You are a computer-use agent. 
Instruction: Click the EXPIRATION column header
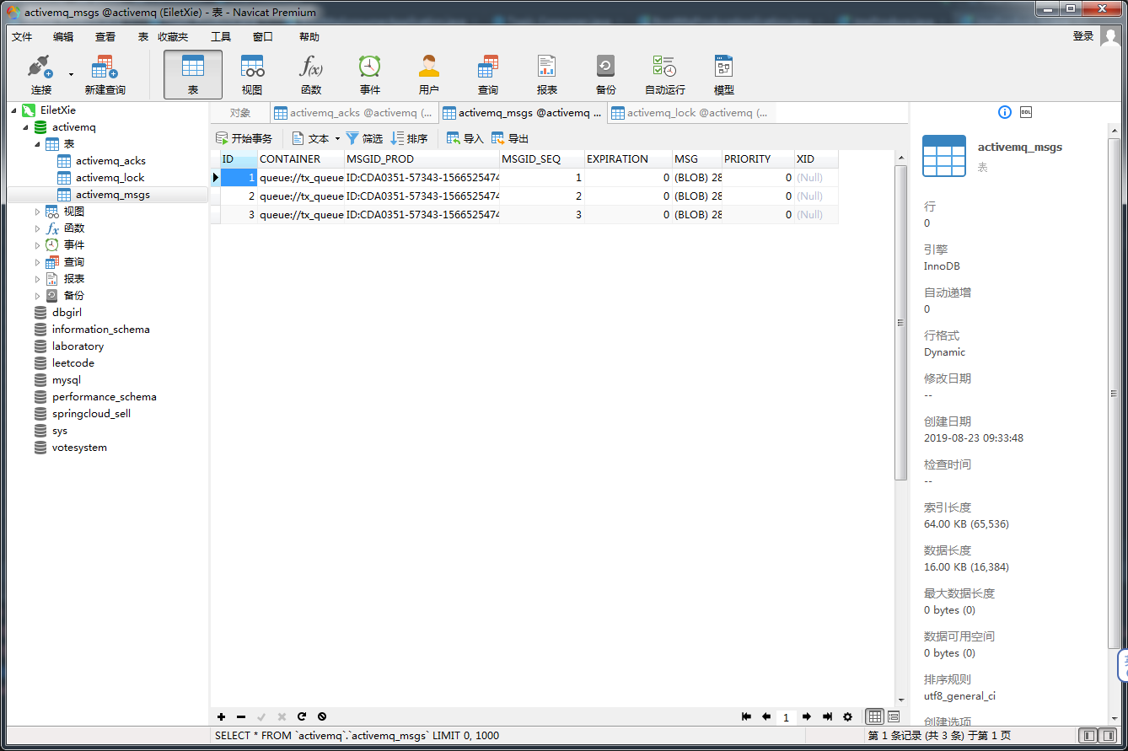coord(628,158)
